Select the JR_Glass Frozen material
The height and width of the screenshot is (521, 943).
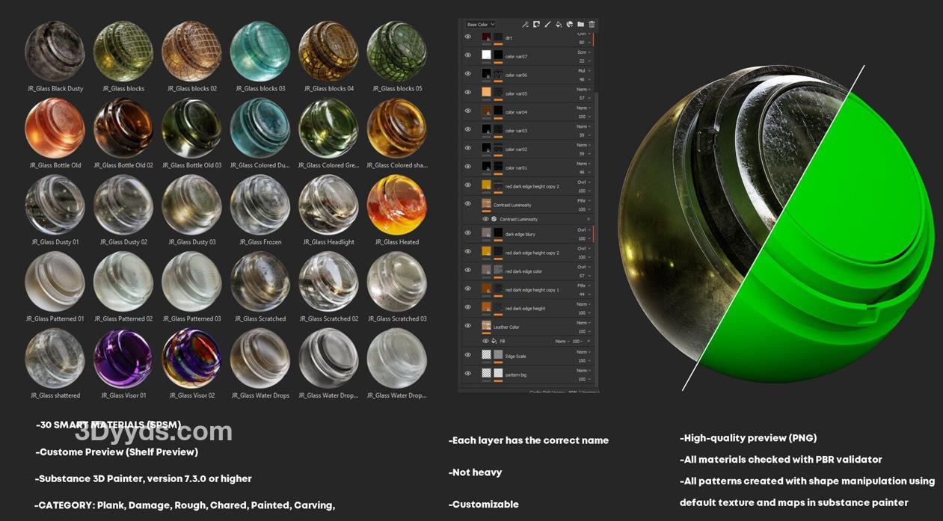[259, 206]
